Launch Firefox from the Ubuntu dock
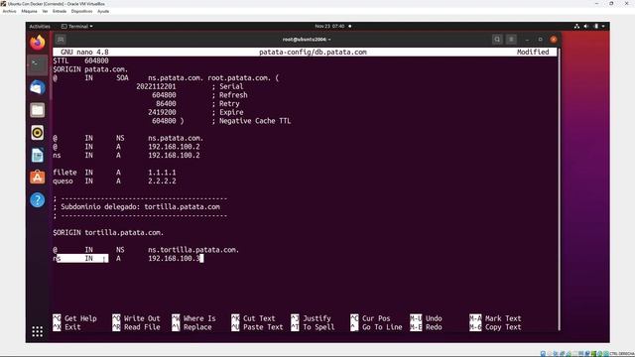Screen dimensions: 635x357 coord(38,43)
